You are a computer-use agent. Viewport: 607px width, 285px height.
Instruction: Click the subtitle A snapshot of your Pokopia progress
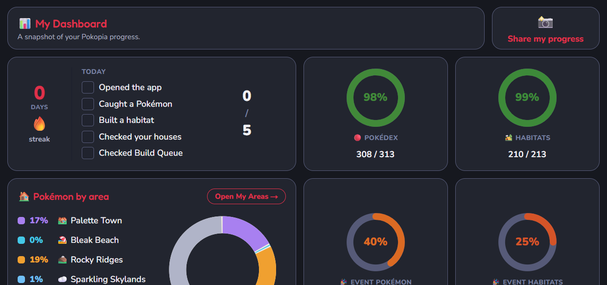pyautogui.click(x=79, y=37)
